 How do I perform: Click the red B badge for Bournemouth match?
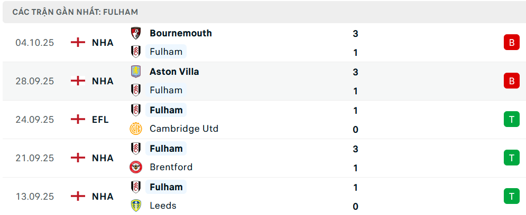[511, 43]
